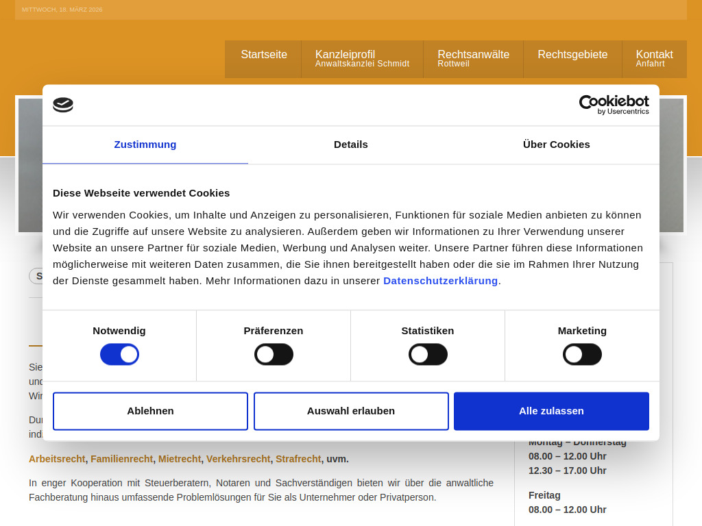Accept all cookies with Alle zulassen

551,410
